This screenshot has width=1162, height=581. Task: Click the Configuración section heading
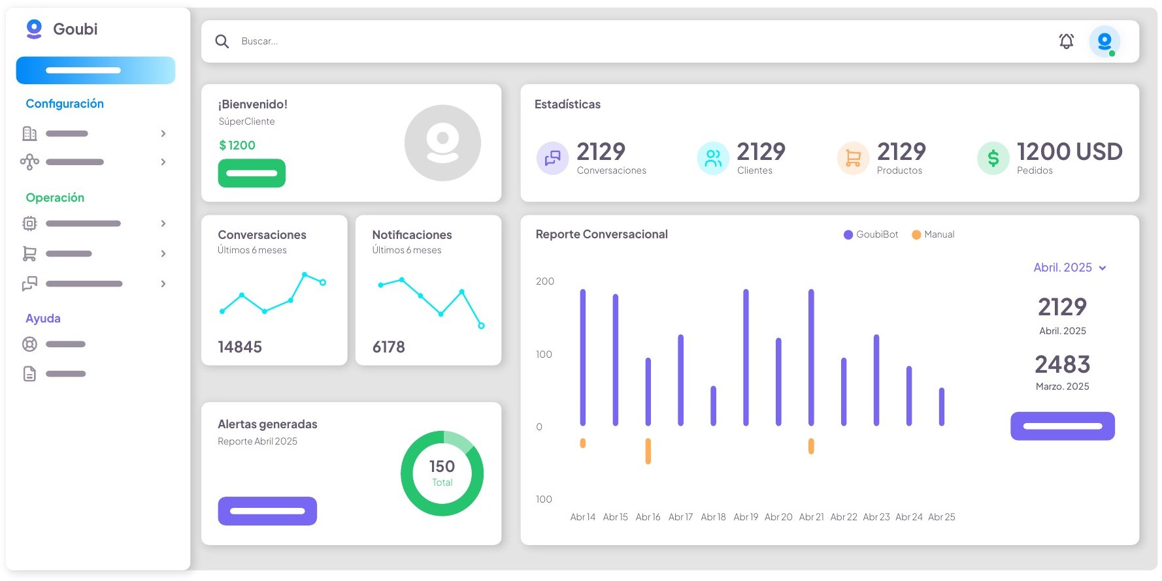point(65,103)
